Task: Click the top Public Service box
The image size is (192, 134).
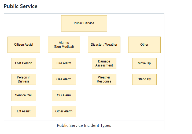Action: (x=84, y=23)
